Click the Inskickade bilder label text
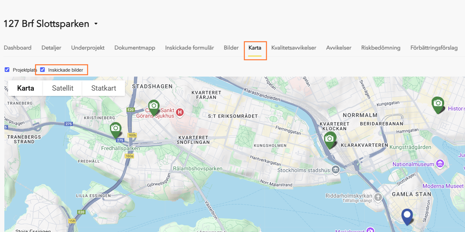The height and width of the screenshot is (232, 465). point(66,70)
